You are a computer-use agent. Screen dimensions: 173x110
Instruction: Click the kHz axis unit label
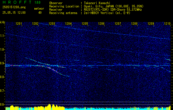click(2, 22)
